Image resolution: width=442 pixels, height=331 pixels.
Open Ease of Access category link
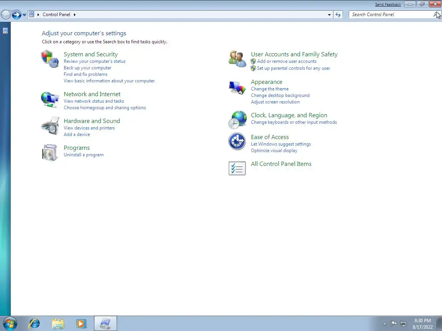click(x=270, y=137)
